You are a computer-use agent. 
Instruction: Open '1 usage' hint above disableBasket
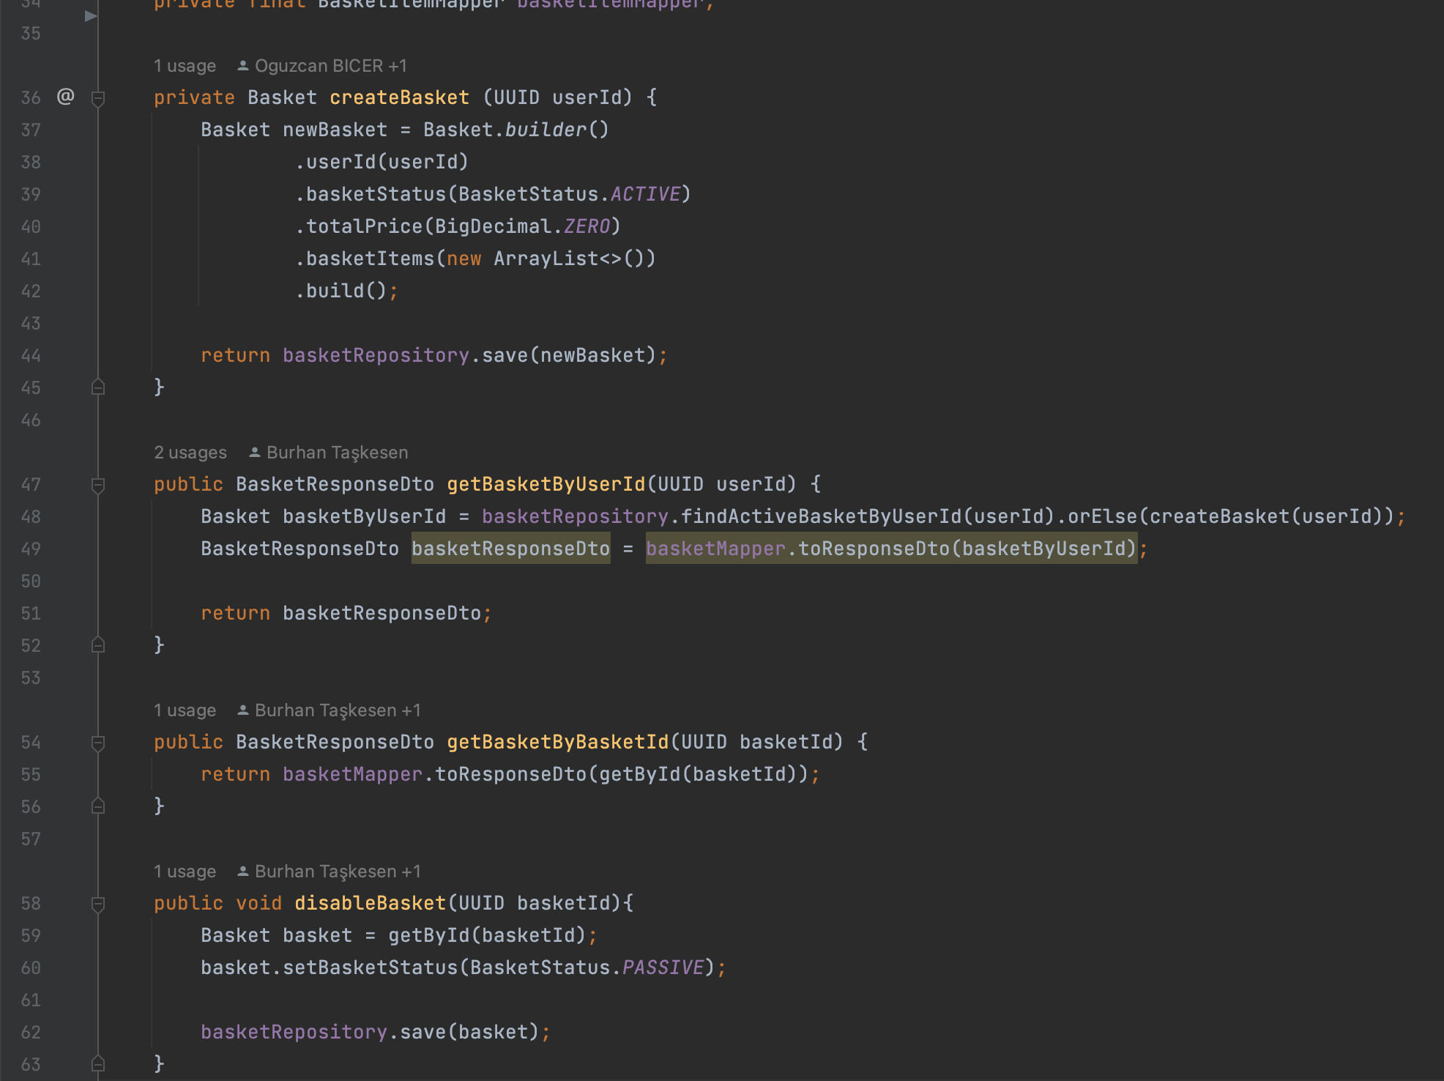(185, 872)
